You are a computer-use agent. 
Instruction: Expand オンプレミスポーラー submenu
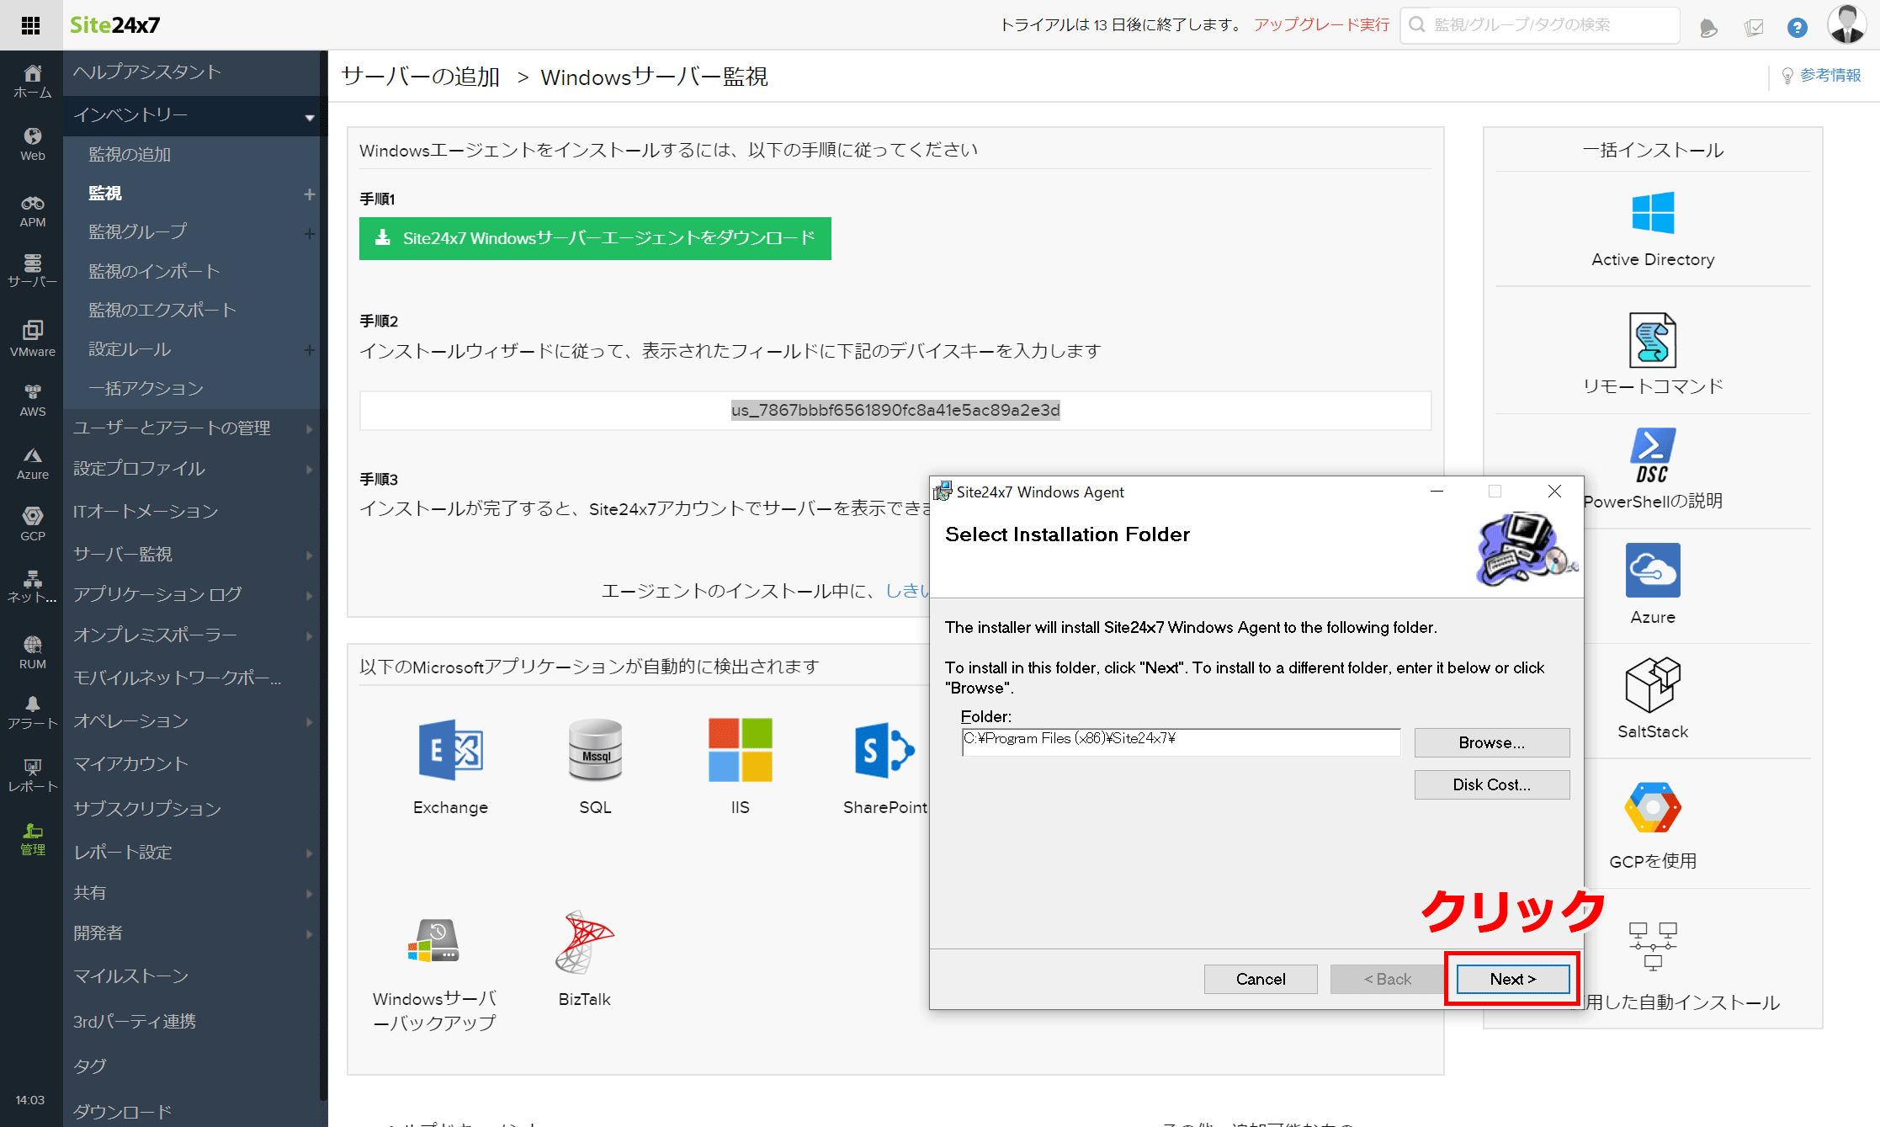309,636
